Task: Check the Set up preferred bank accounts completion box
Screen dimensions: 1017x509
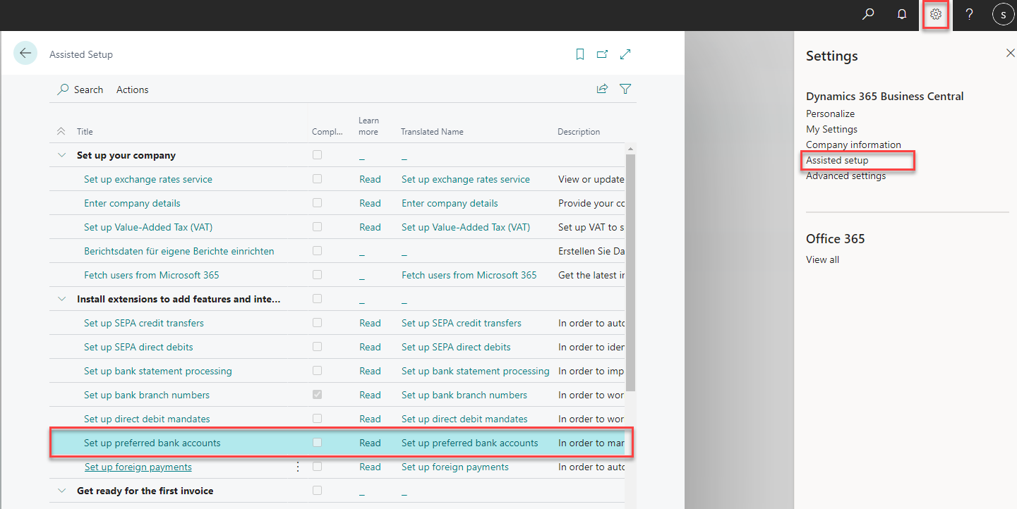Action: point(317,442)
